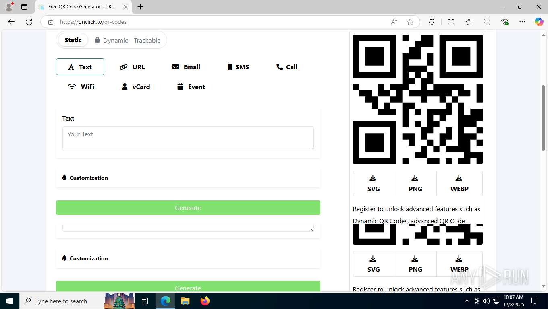Close the Free QR Code Generator tab
The width and height of the screenshot is (548, 309).
(125, 7)
